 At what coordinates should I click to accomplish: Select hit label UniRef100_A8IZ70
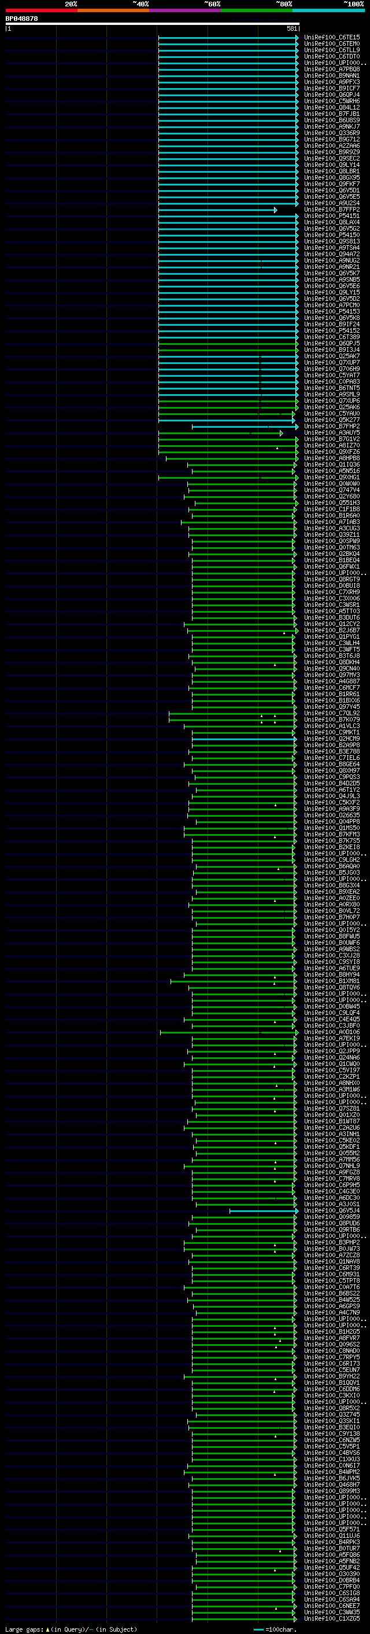[x=332, y=445]
